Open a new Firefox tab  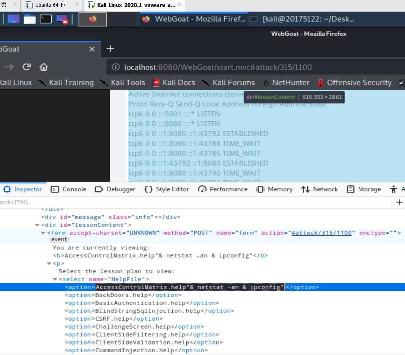(110, 48)
